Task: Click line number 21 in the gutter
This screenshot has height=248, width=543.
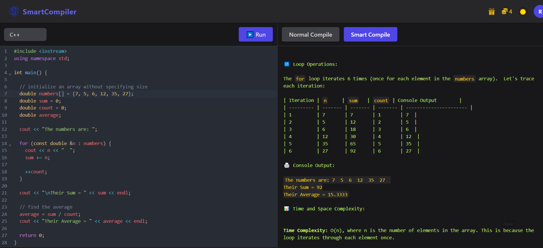Action: pyautogui.click(x=4, y=193)
